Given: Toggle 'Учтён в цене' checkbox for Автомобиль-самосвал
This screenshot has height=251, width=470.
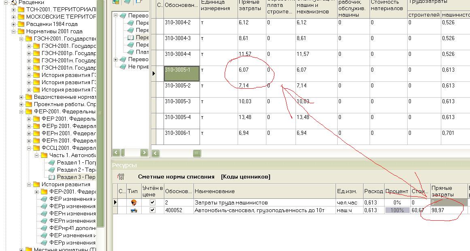Looking at the screenshot, I should tap(153, 210).
